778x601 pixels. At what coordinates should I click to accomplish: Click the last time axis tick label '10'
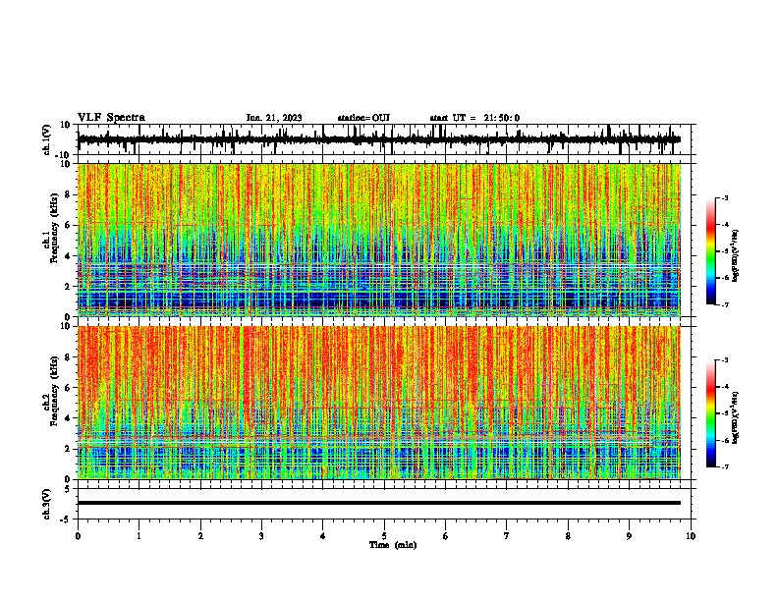coord(691,536)
